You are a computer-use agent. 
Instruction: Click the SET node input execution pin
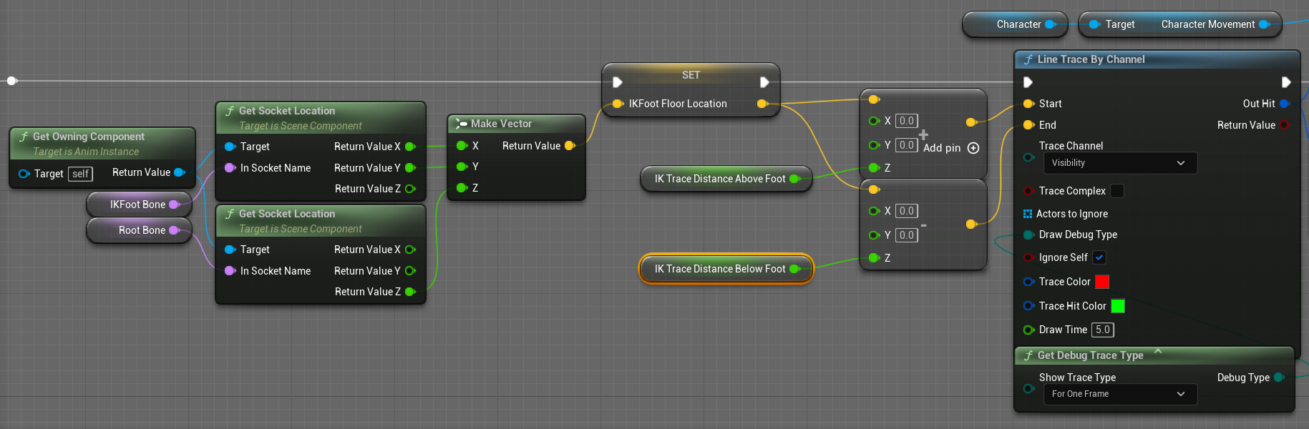click(617, 82)
